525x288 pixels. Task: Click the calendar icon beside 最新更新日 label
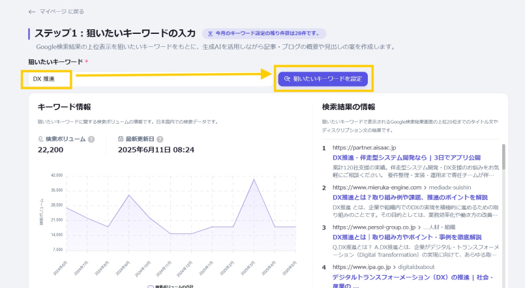121,139
